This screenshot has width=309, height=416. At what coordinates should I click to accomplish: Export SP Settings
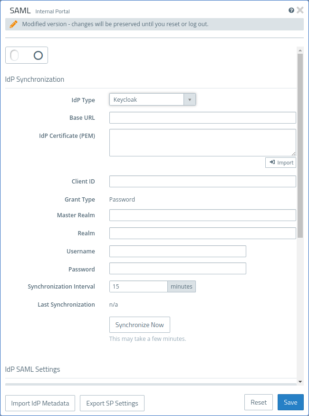[112, 403]
